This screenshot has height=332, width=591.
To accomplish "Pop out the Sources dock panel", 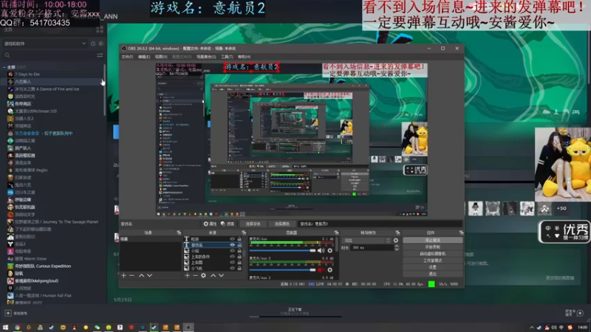I will [x=244, y=232].
